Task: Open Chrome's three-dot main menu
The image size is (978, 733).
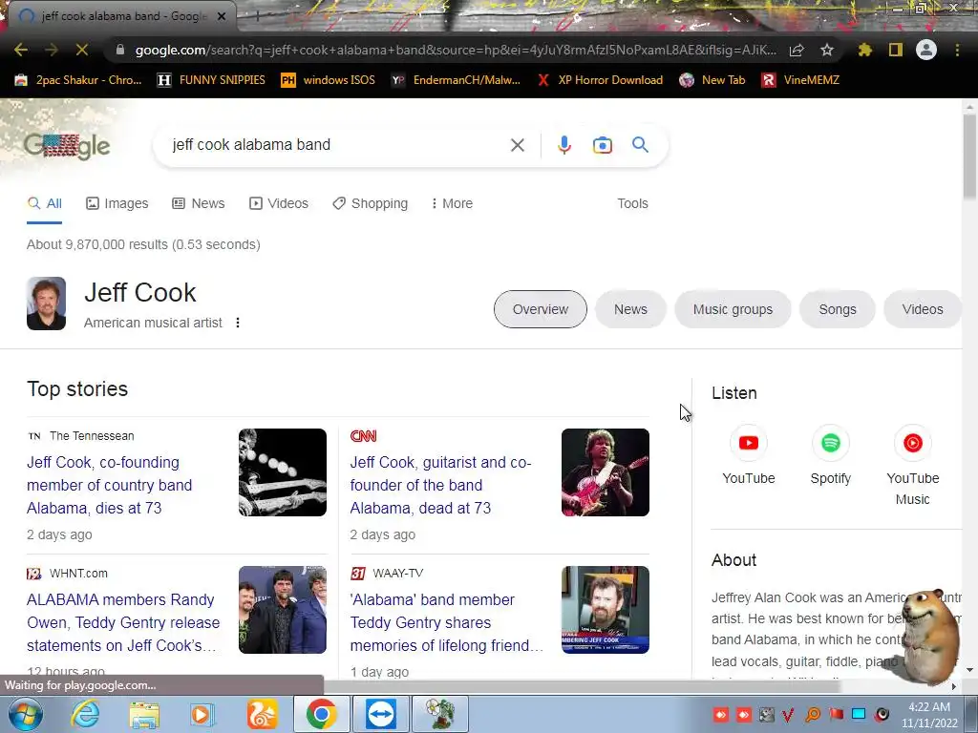Action: 957,50
